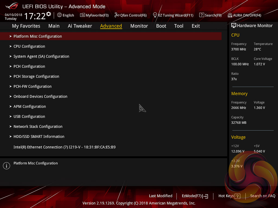
Task: Switch to Main tab
Action: (x=54, y=26)
